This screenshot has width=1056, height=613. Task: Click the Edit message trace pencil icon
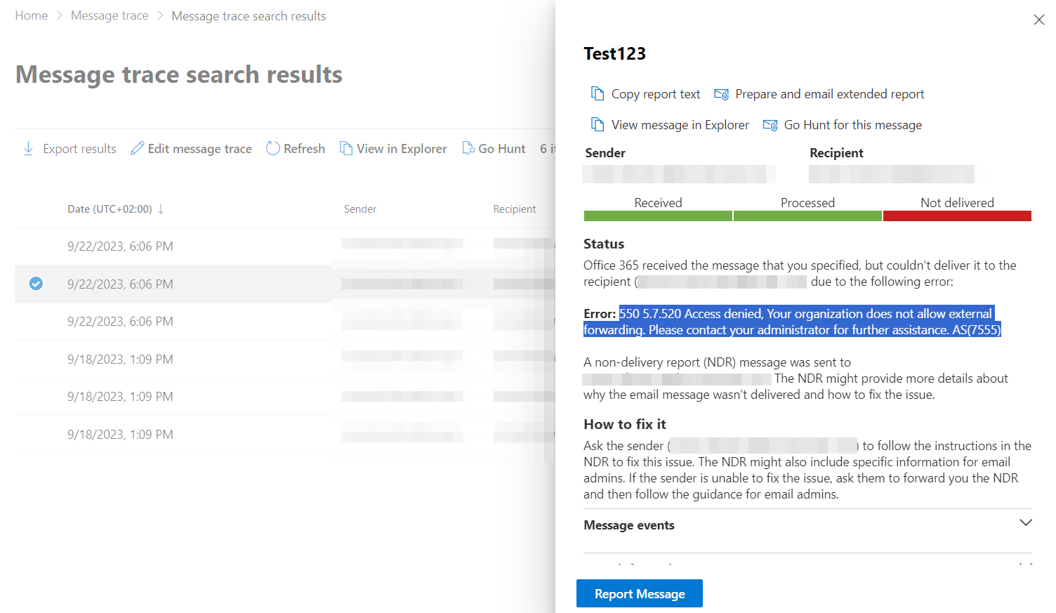(137, 148)
